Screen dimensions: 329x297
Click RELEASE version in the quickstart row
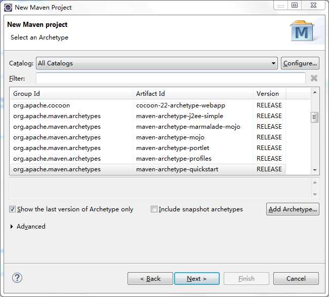click(269, 169)
